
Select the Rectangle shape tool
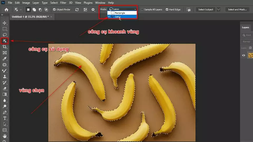4,130
